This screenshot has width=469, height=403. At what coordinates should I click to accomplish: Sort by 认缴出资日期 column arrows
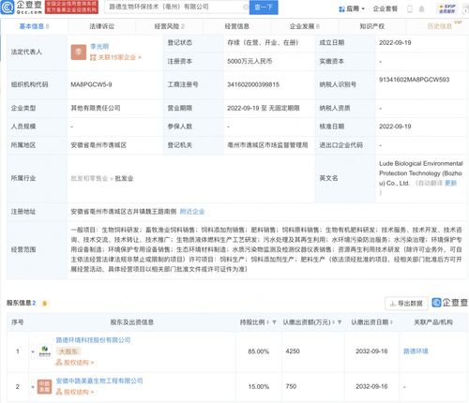(x=391, y=322)
